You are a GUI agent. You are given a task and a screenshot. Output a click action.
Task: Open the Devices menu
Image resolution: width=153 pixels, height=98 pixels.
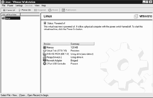29,5
